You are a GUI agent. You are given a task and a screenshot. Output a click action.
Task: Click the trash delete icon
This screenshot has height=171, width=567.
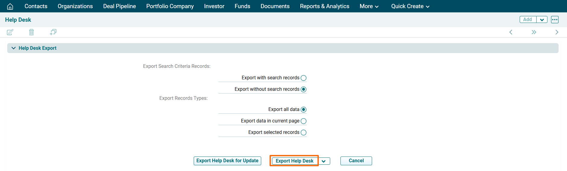31,32
